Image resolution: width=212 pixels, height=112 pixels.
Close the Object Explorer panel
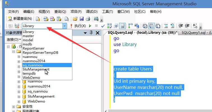point(98,33)
